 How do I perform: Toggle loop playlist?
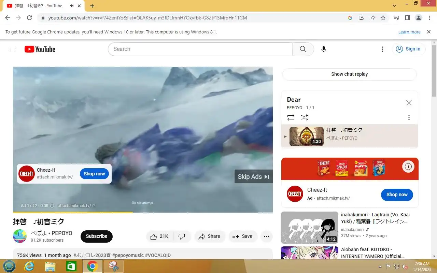point(291,117)
